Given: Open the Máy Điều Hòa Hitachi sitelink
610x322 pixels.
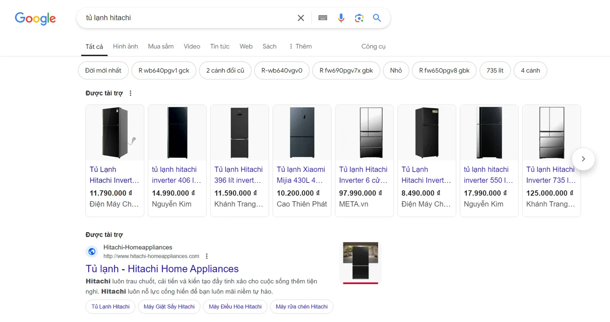Looking at the screenshot, I should [235, 307].
